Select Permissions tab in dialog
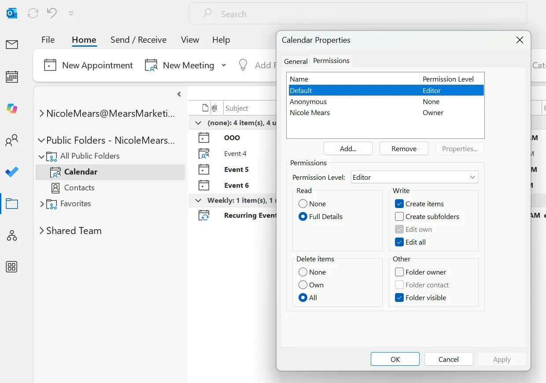 tap(331, 61)
